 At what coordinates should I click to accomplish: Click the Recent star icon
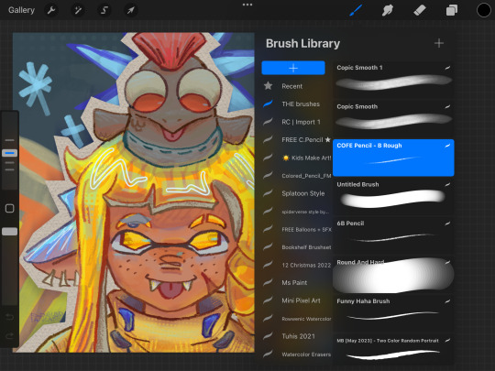268,86
